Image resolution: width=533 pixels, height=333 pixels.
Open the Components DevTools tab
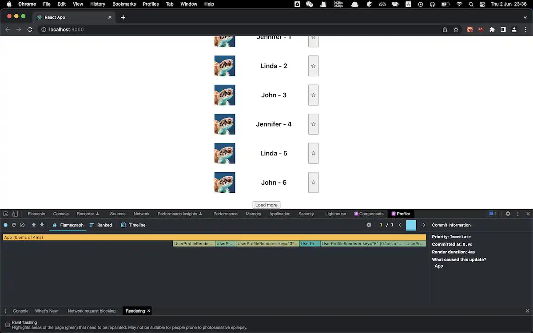(x=369, y=214)
